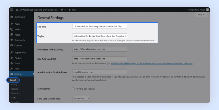219x110 pixels.
Task: Open the New User Default Role dropdown
Action: pos(82,98)
